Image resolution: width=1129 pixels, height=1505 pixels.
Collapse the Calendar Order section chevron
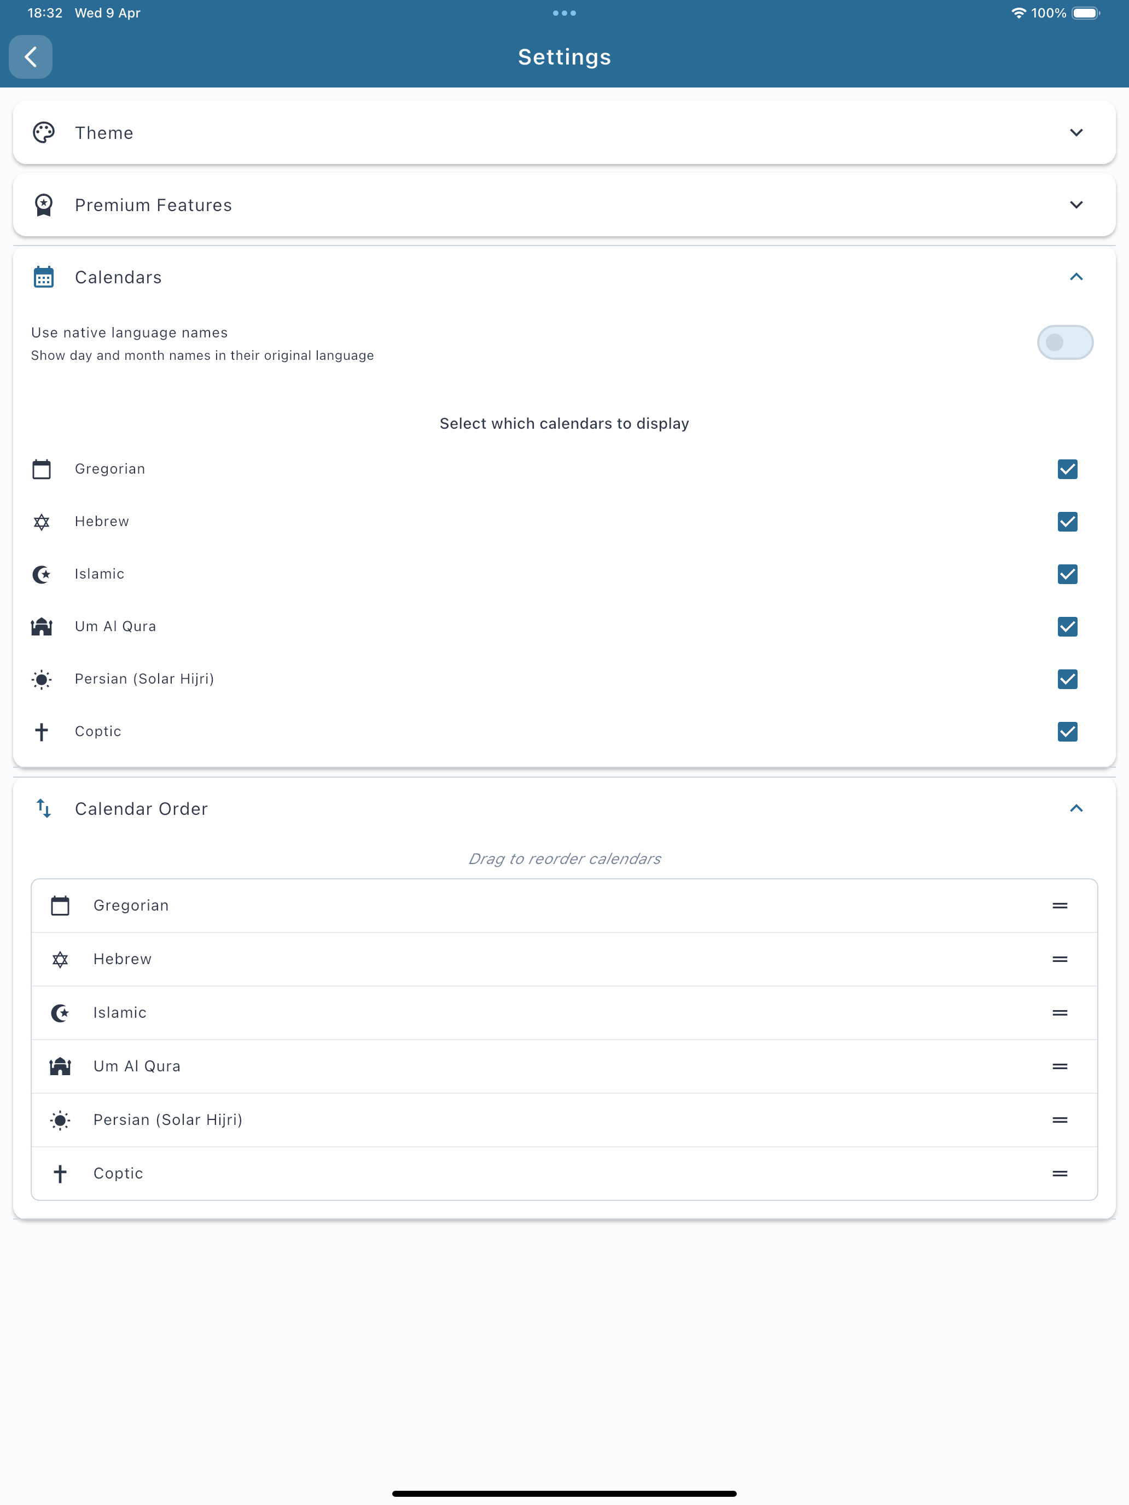click(1075, 808)
